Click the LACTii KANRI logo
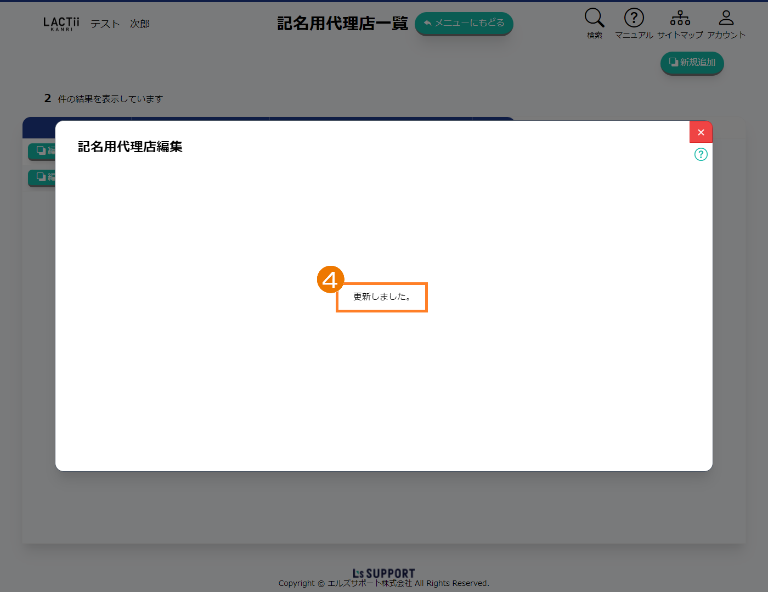The image size is (768, 592). coord(61,24)
